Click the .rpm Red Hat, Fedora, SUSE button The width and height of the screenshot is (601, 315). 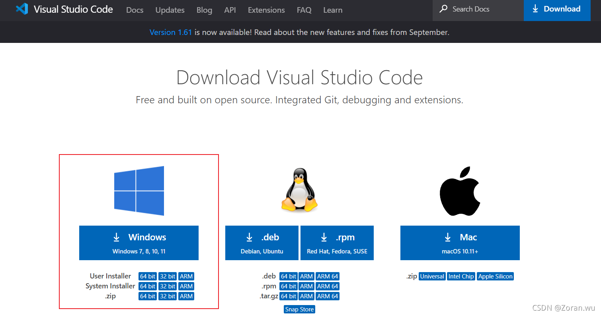337,243
